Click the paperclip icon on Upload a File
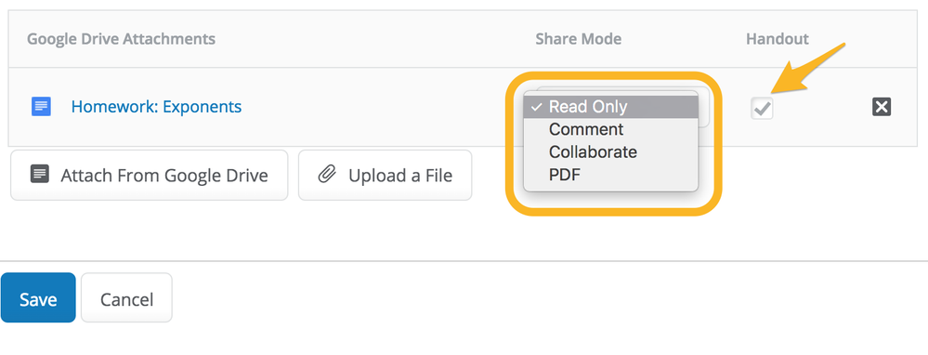928x355 pixels. click(x=327, y=175)
